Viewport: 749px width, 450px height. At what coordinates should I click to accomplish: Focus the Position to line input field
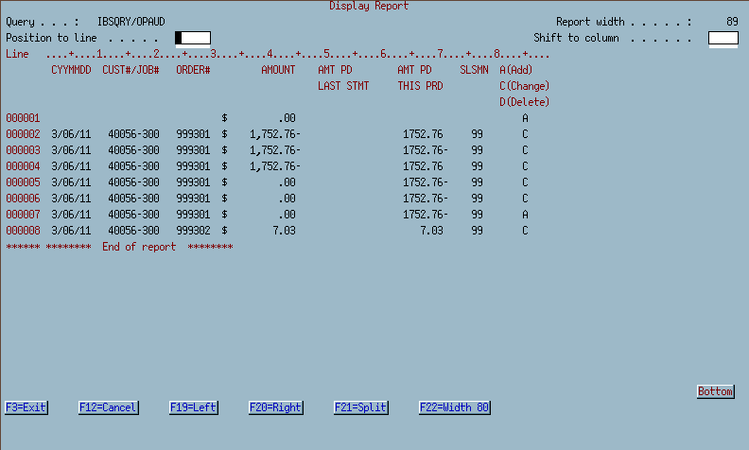coord(193,38)
